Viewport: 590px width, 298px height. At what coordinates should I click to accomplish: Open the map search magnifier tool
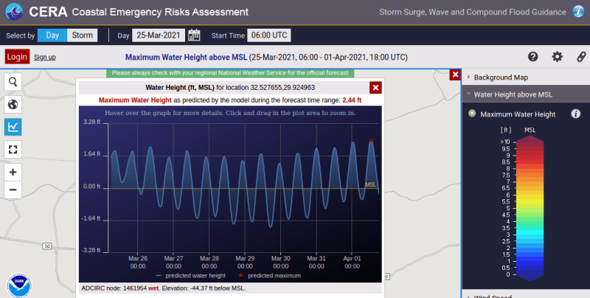[13, 82]
